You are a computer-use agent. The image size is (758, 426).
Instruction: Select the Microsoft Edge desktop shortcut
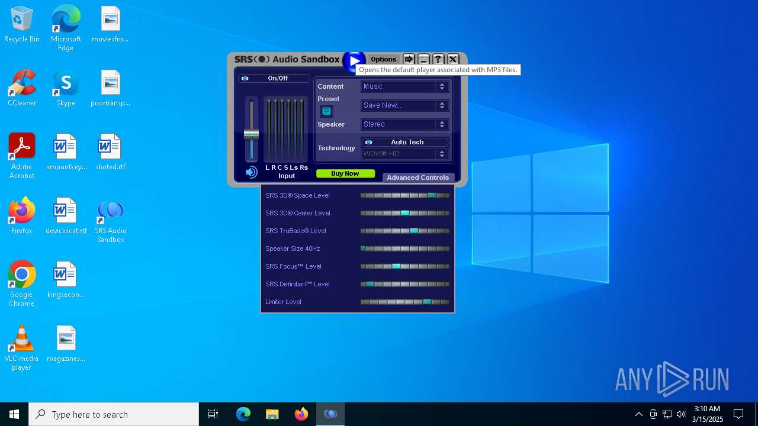click(66, 28)
